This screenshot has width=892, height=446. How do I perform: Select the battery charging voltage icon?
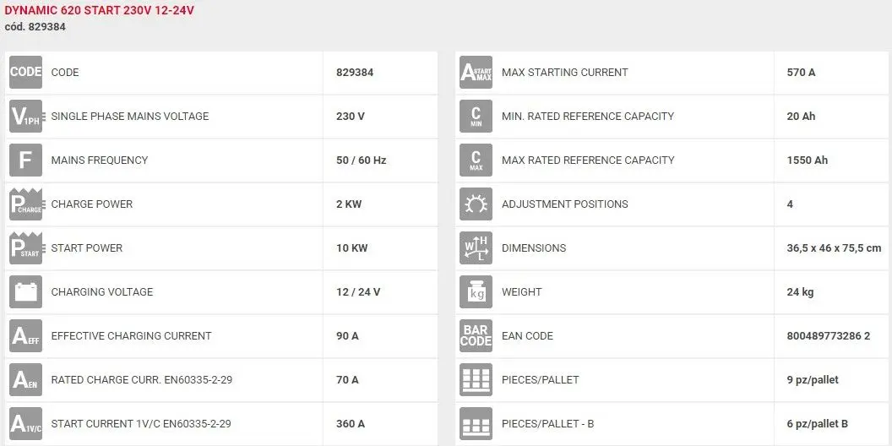pos(25,291)
